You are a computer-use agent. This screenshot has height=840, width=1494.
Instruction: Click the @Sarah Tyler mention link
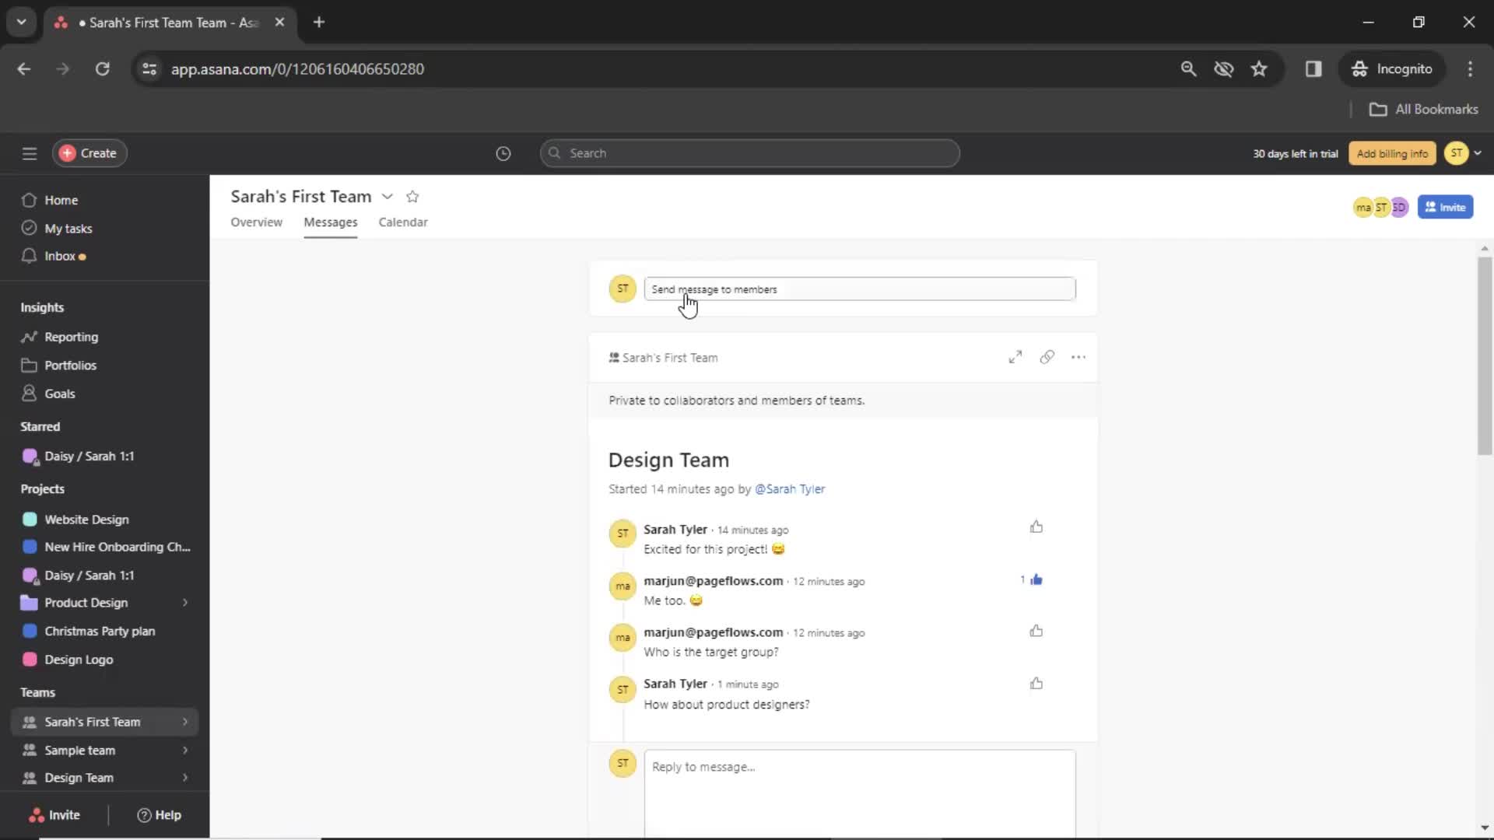point(790,488)
